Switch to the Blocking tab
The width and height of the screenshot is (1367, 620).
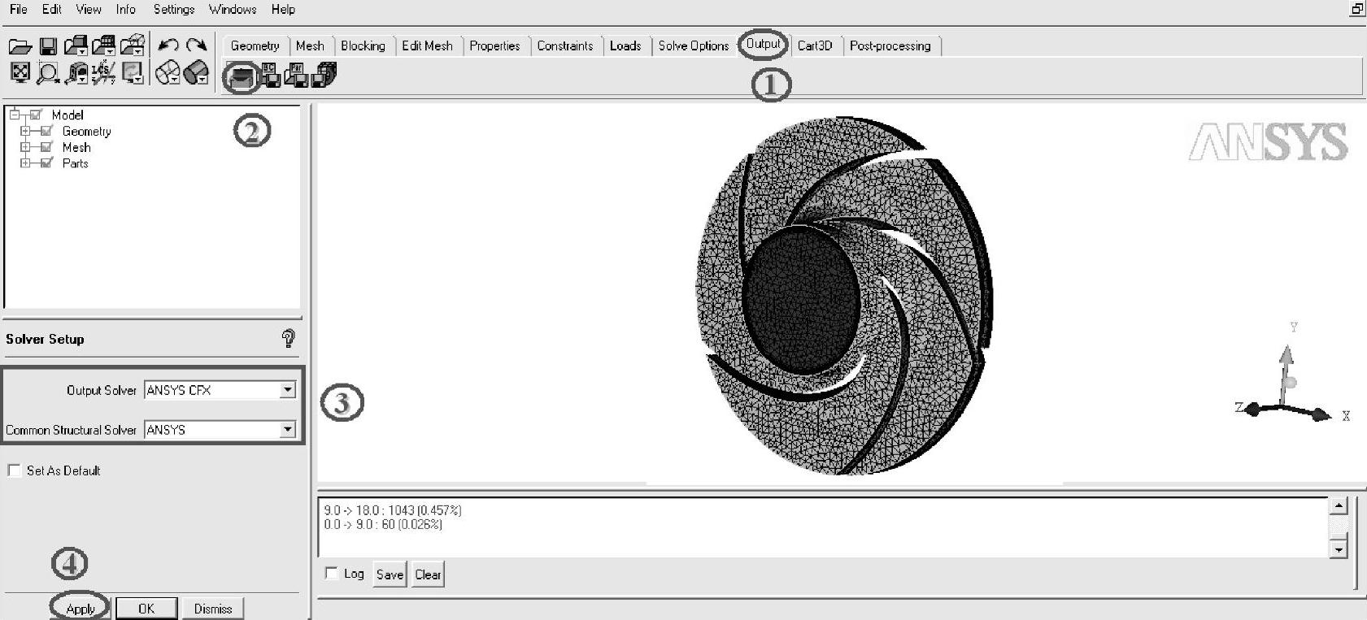[x=363, y=46]
